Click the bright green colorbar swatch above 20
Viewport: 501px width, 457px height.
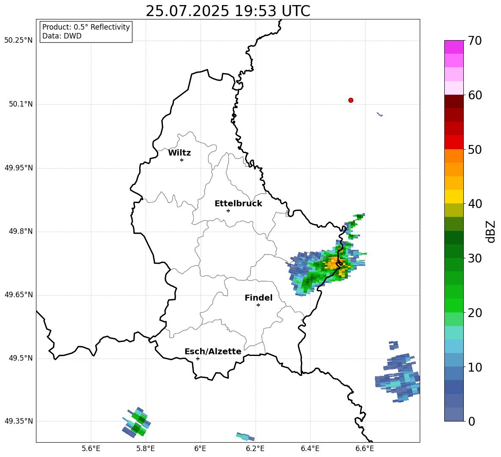(x=454, y=305)
